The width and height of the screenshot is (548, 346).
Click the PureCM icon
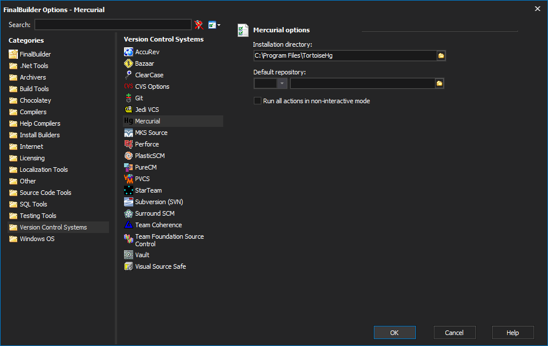129,167
